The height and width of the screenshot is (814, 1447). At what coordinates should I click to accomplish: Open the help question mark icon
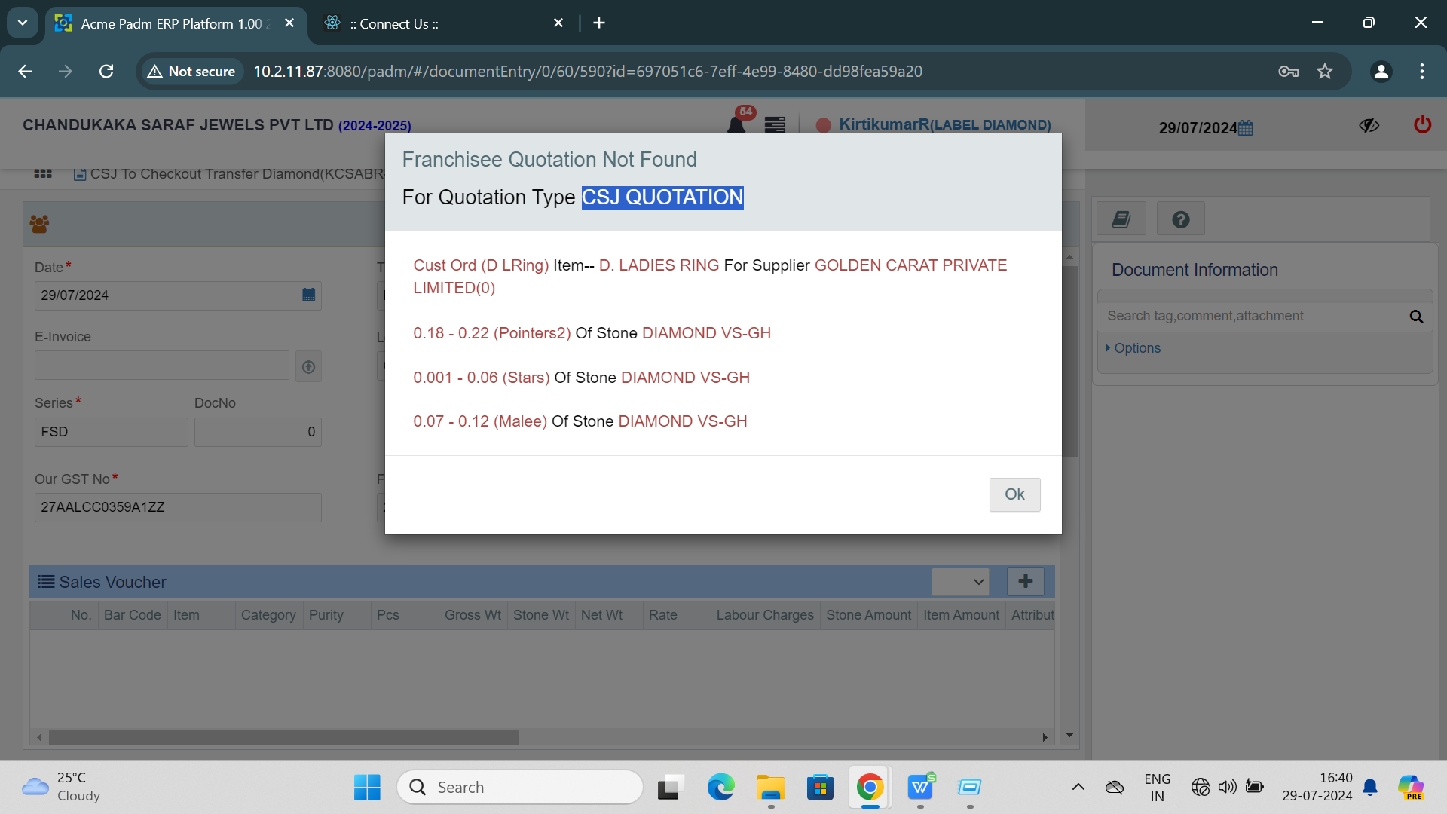pos(1181,219)
